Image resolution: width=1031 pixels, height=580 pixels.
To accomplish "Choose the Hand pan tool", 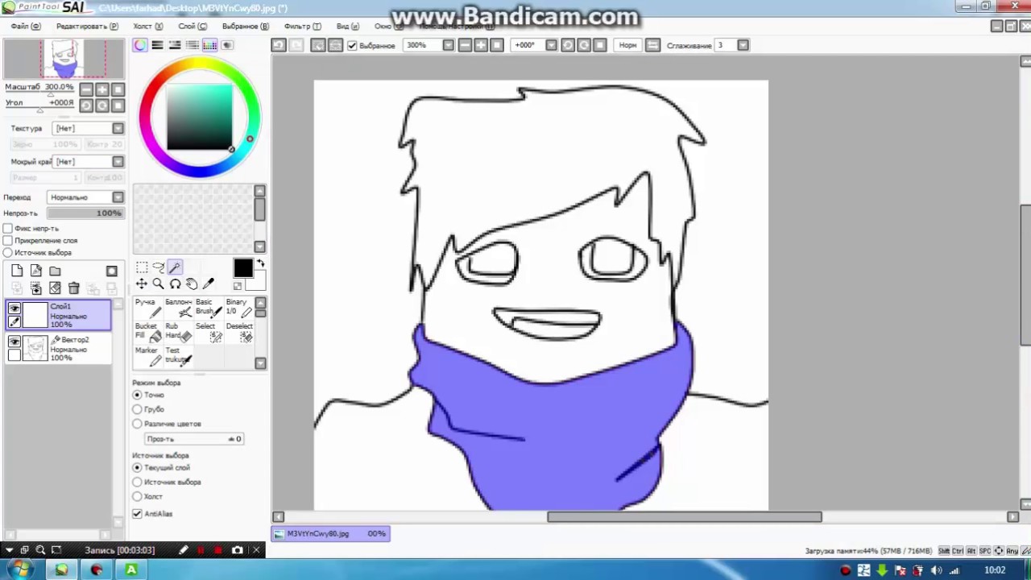I will click(x=192, y=284).
